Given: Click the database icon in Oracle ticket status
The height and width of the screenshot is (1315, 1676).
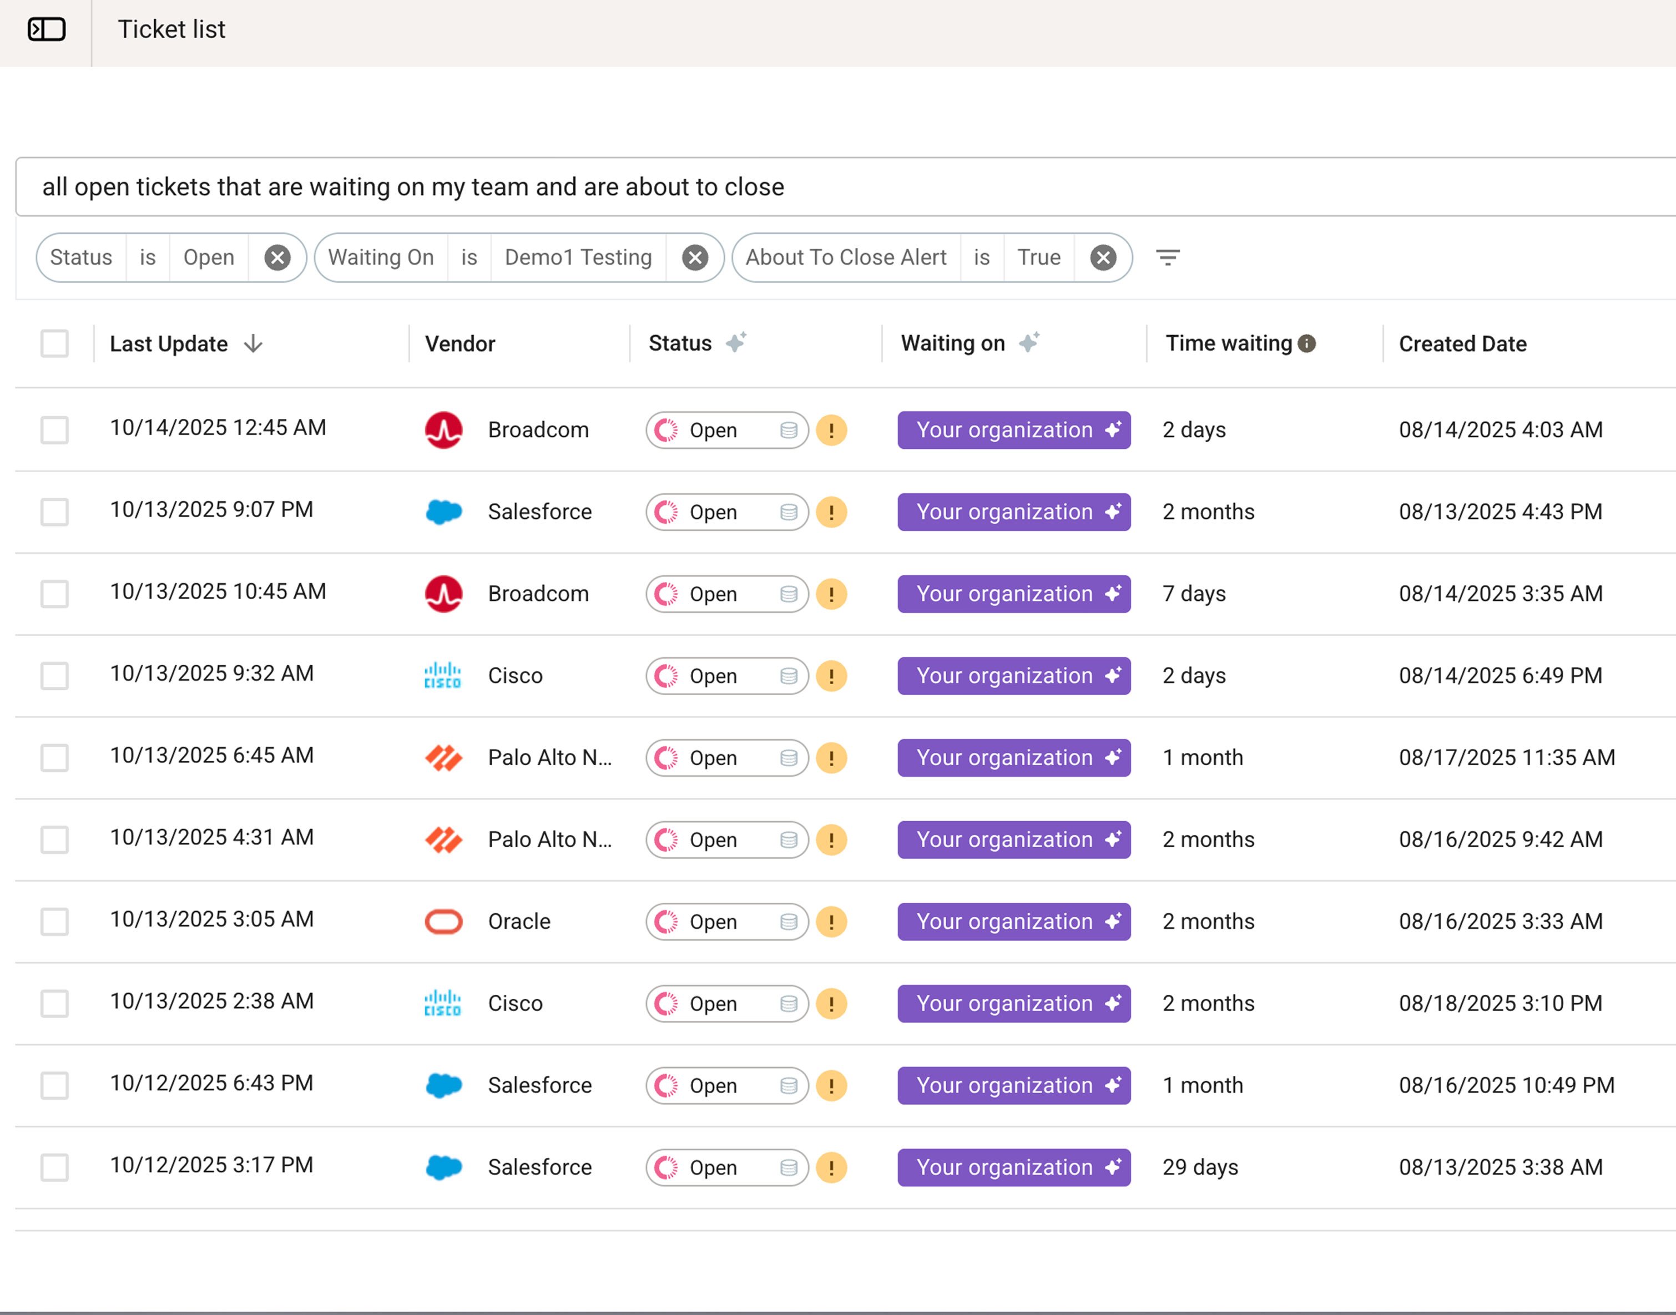Looking at the screenshot, I should pos(789,922).
